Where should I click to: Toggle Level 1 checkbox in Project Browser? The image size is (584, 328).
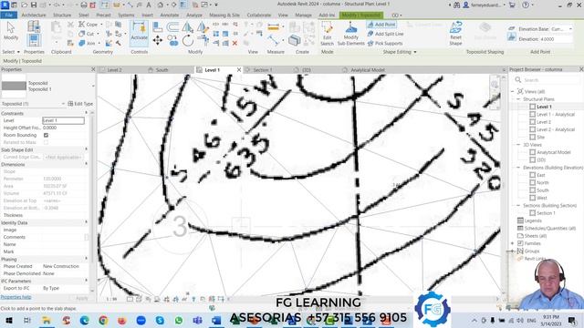(532, 107)
